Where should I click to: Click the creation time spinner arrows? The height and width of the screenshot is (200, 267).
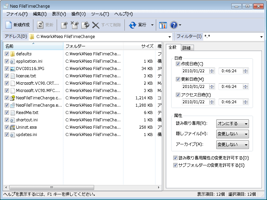point(245,71)
